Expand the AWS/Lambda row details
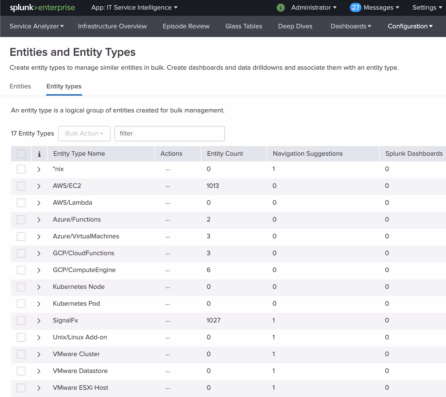This screenshot has height=397, width=446. coord(39,203)
